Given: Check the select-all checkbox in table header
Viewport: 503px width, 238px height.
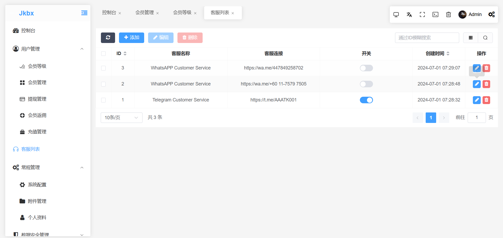Looking at the screenshot, I should [x=104, y=54].
